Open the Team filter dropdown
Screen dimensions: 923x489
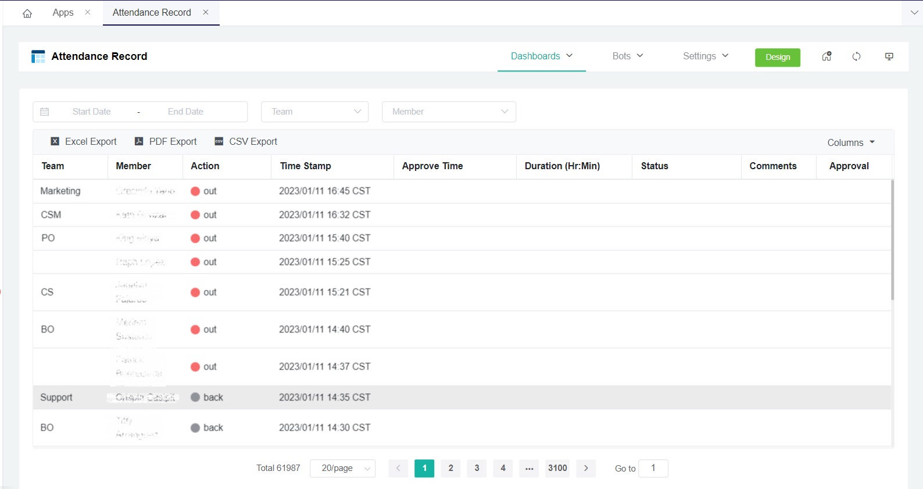click(315, 112)
